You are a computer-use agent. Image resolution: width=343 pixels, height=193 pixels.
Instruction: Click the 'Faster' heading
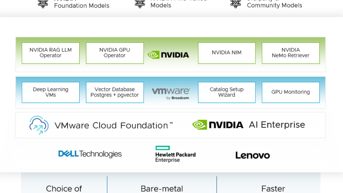coord(273,189)
